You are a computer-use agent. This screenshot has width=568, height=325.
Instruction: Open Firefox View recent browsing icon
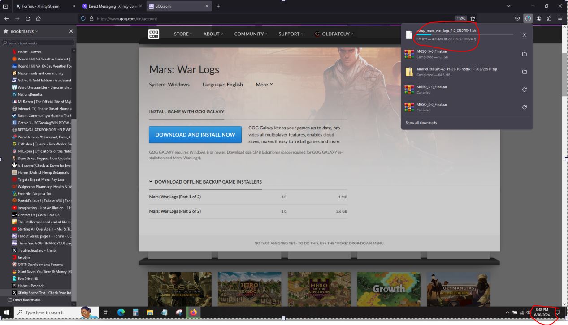click(x=6, y=6)
